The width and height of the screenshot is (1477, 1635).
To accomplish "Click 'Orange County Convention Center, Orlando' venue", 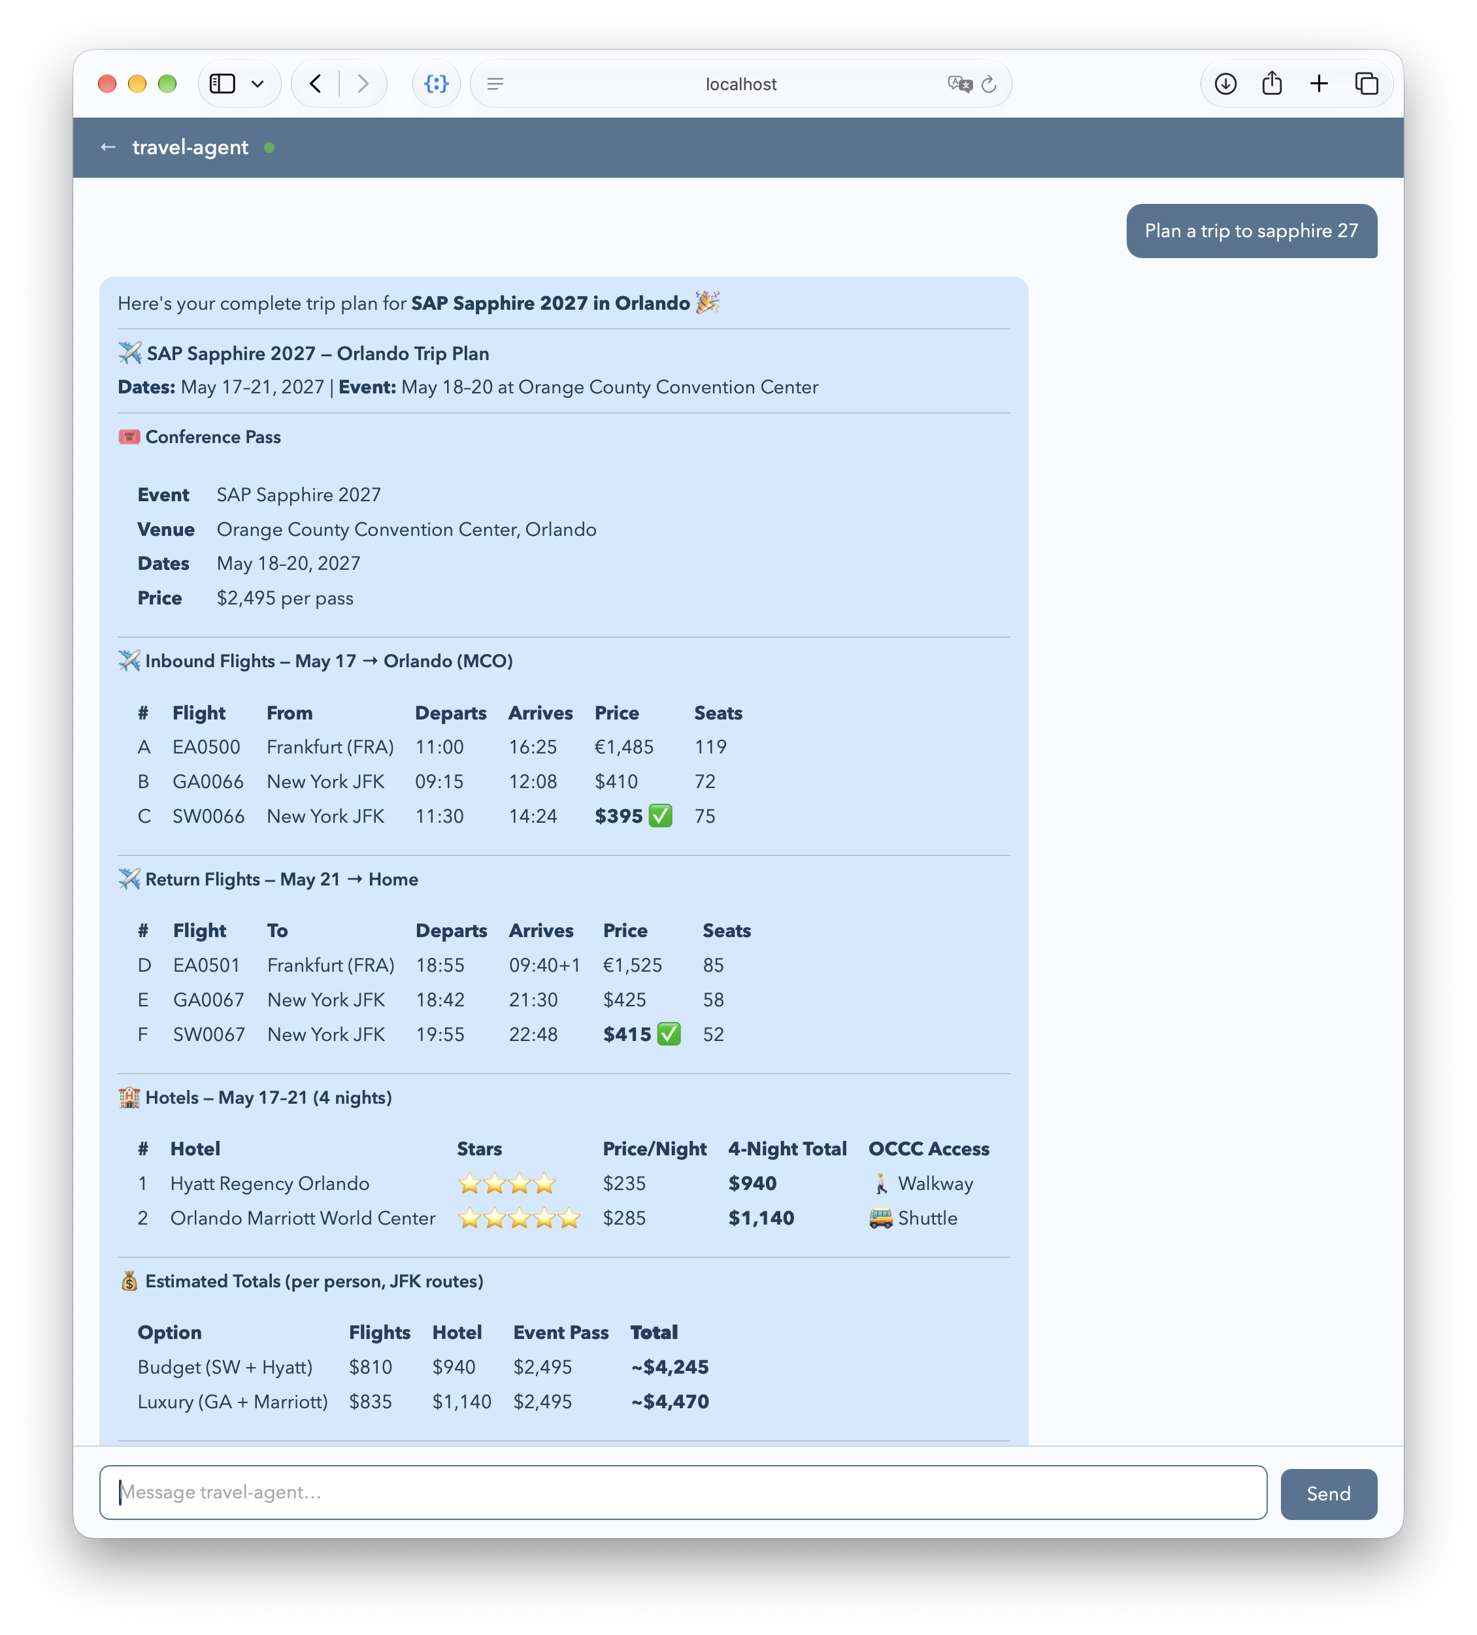I will pyautogui.click(x=407, y=529).
